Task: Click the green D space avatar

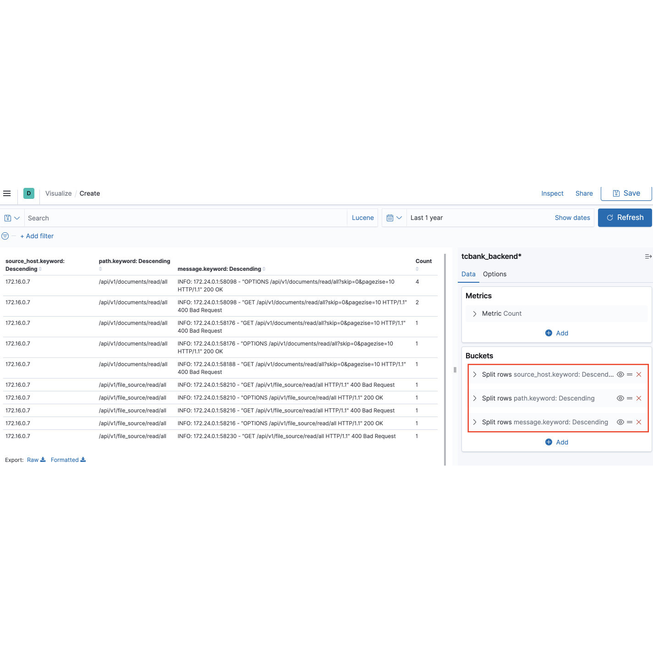Action: pos(29,193)
